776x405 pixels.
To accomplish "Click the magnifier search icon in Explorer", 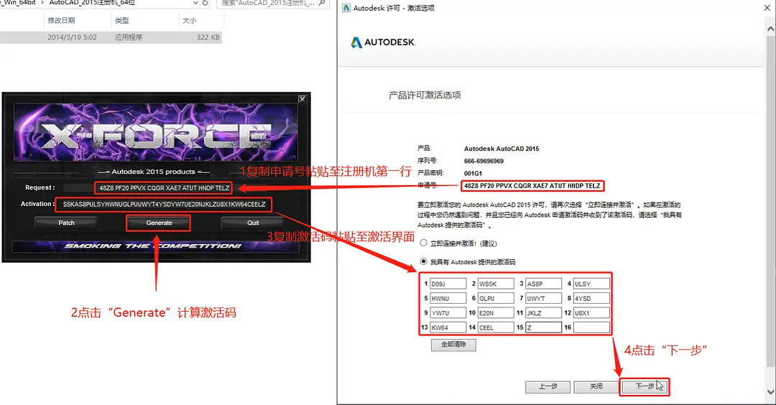I will coord(322,3).
